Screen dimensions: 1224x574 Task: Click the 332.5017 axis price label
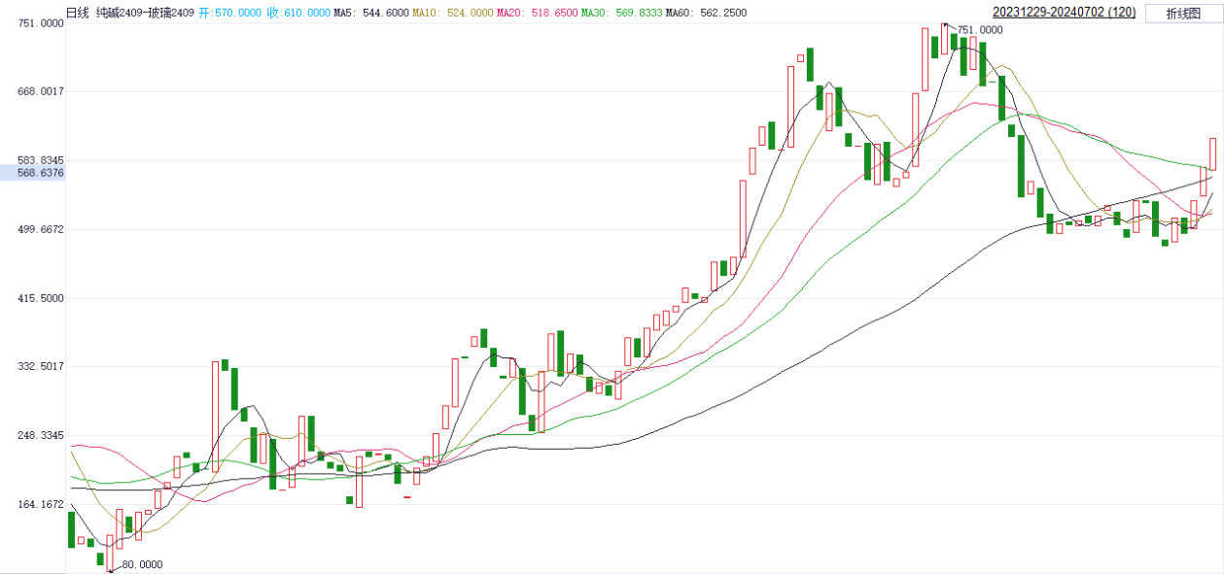coord(42,367)
